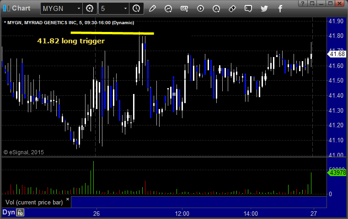Click the 27 date axis label
The image size is (348, 219).
pos(314,214)
